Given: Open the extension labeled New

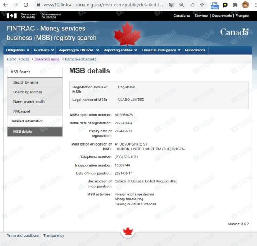Looking at the screenshot, I should coord(215,5).
